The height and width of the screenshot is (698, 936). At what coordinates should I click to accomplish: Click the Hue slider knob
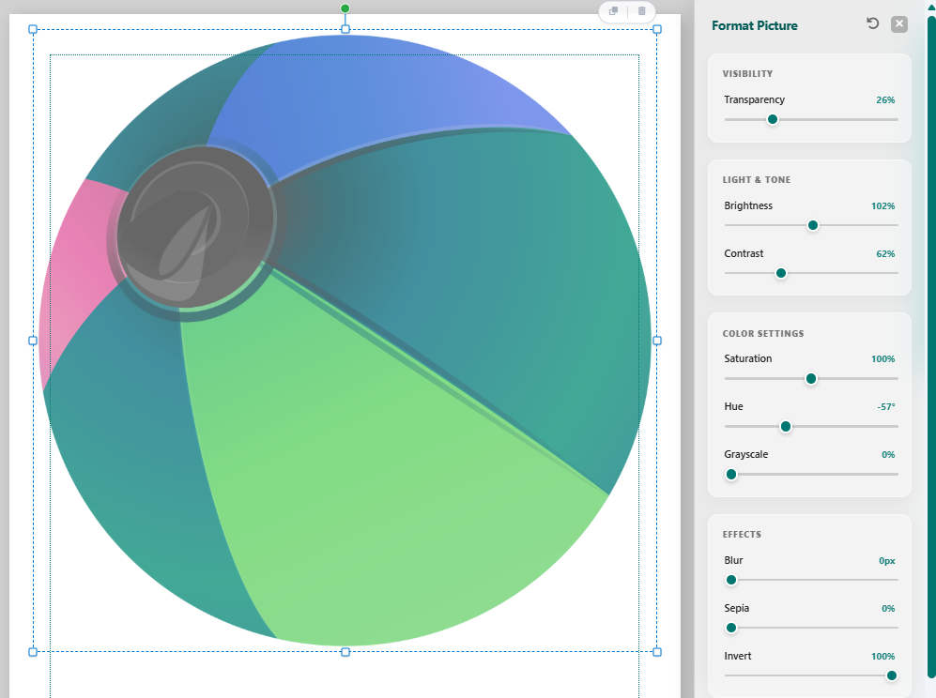click(786, 427)
